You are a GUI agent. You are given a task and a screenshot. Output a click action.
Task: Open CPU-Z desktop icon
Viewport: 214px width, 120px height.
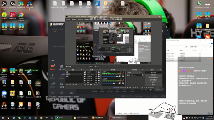[208, 16]
